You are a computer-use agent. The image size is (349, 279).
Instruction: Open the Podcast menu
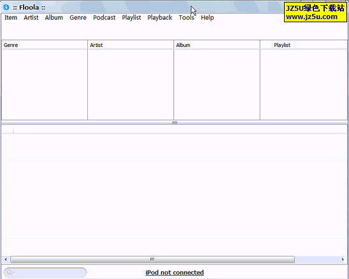pos(104,18)
